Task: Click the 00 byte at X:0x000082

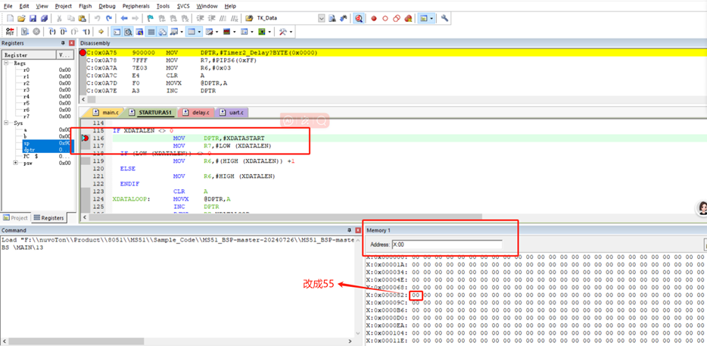Action: 415,295
